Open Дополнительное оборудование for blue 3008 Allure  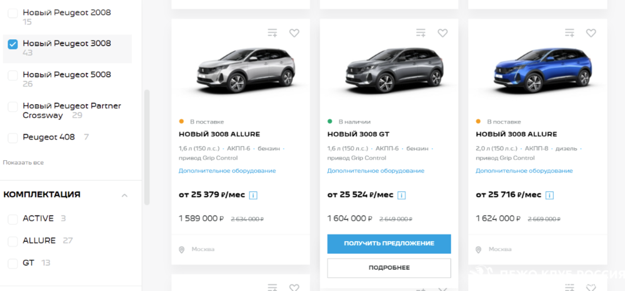pos(524,171)
